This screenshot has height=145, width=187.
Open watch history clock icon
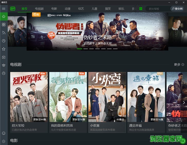(4, 41)
